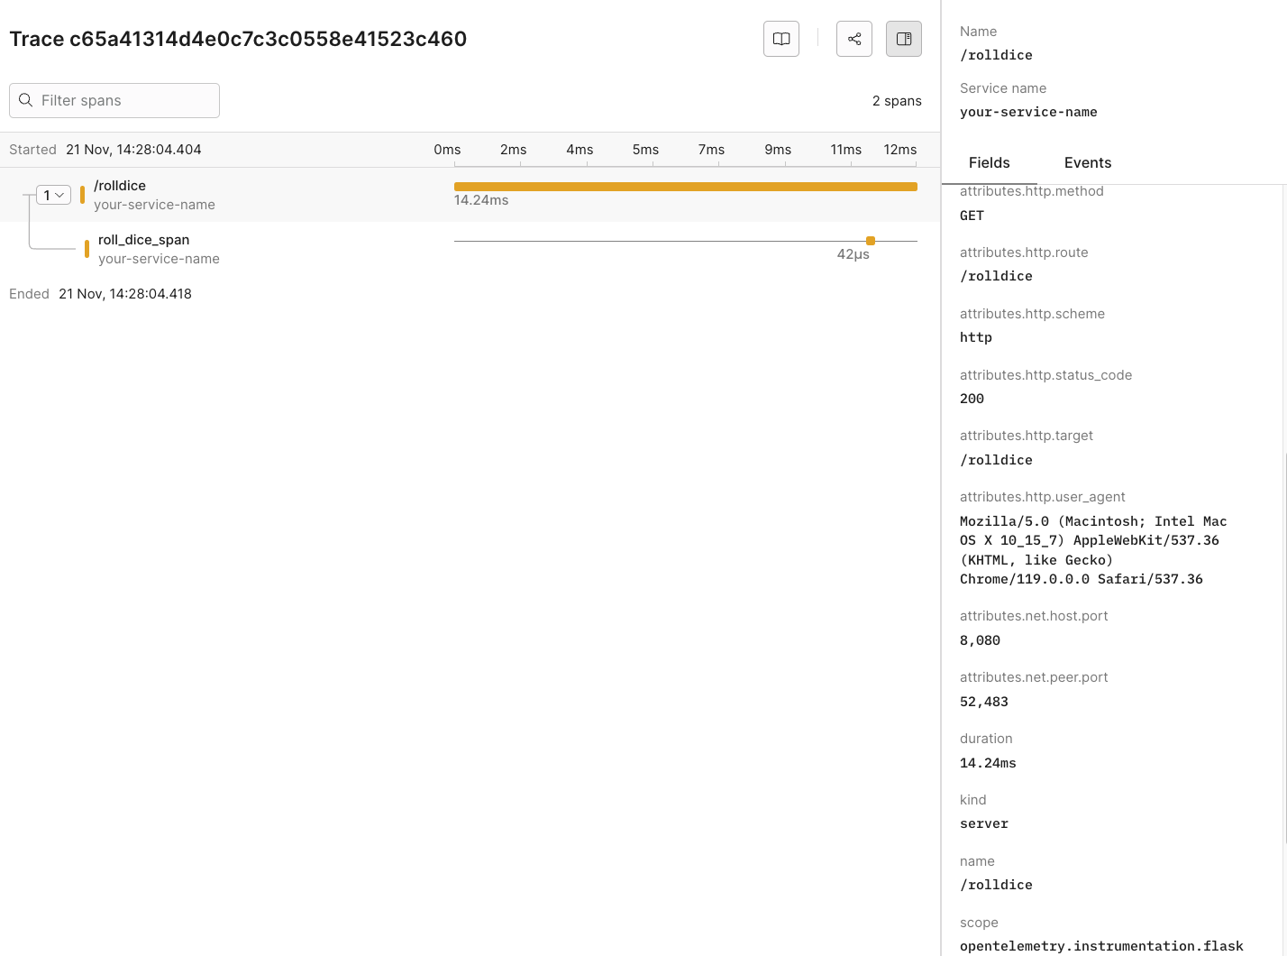Screen dimensions: 1287x956
Task: Click the 14.24ms duration bar on timeline
Action: point(685,187)
